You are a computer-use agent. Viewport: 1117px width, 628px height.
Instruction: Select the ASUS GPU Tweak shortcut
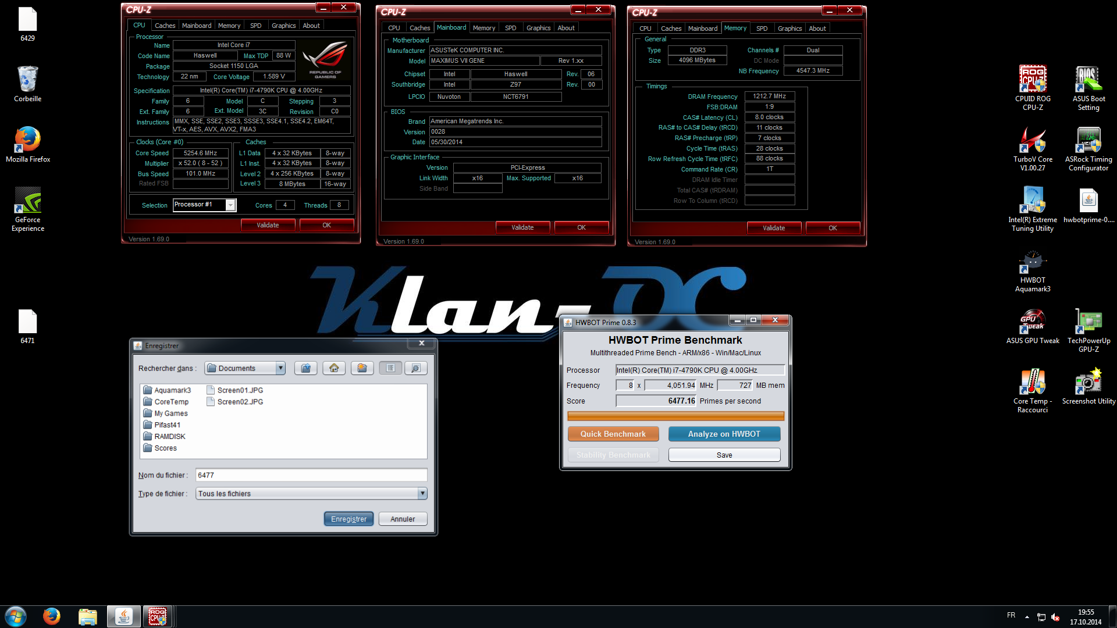1033,327
